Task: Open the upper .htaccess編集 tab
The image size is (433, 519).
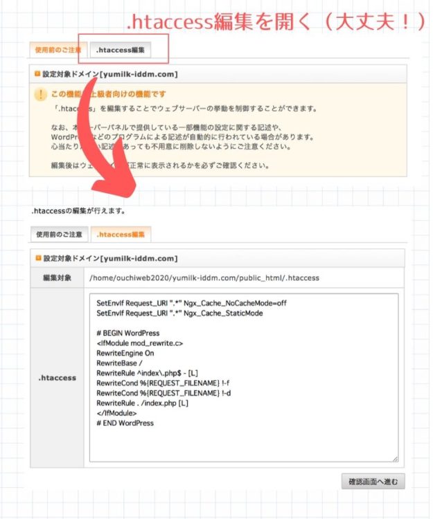Action: tap(121, 50)
